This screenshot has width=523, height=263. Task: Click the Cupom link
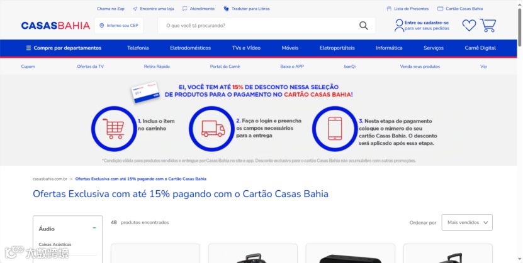[x=28, y=67]
